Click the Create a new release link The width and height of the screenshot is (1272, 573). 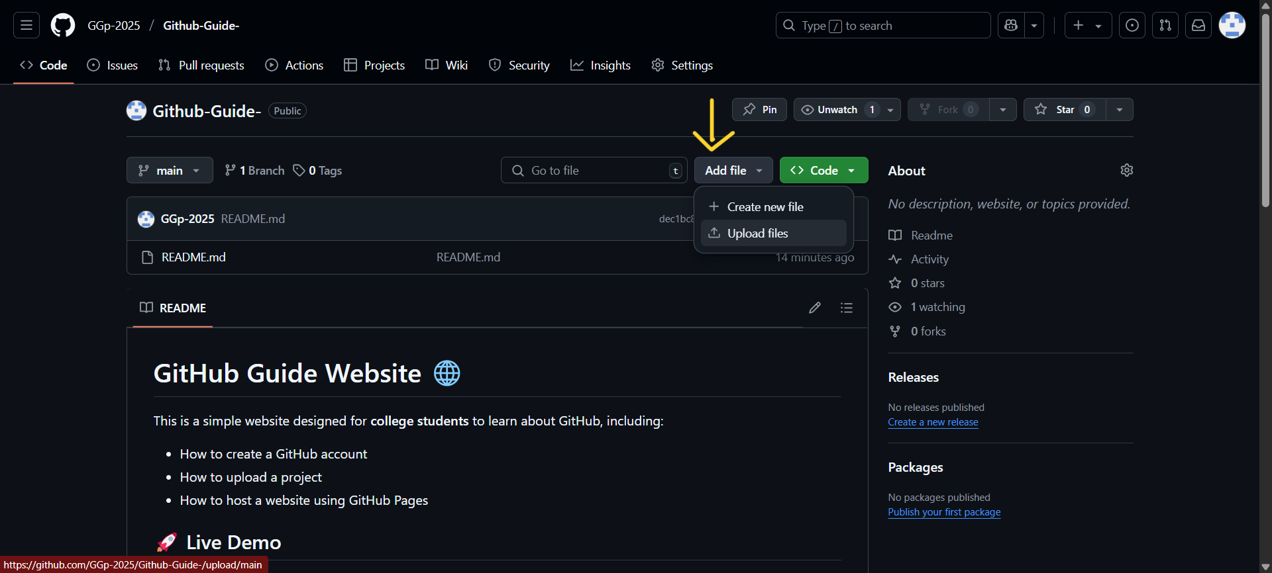click(x=933, y=422)
